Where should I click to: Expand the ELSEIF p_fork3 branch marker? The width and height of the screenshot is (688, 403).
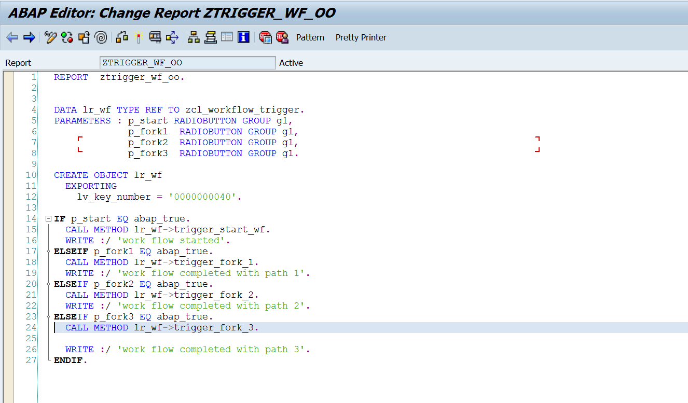[48, 316]
